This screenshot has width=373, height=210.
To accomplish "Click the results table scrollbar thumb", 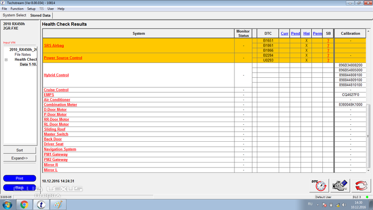I will pyautogui.click(x=368, y=136).
